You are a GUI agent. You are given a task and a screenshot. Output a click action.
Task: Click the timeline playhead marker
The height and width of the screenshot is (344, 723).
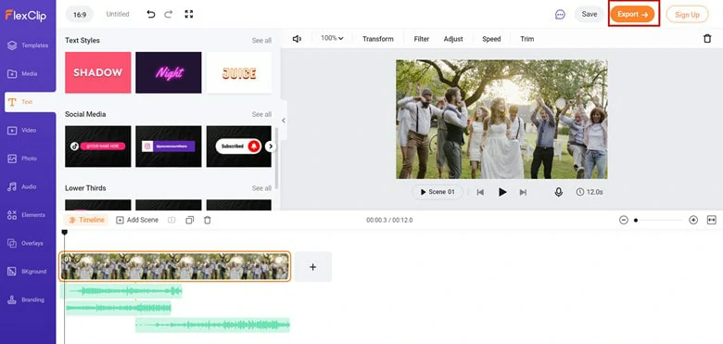point(65,233)
